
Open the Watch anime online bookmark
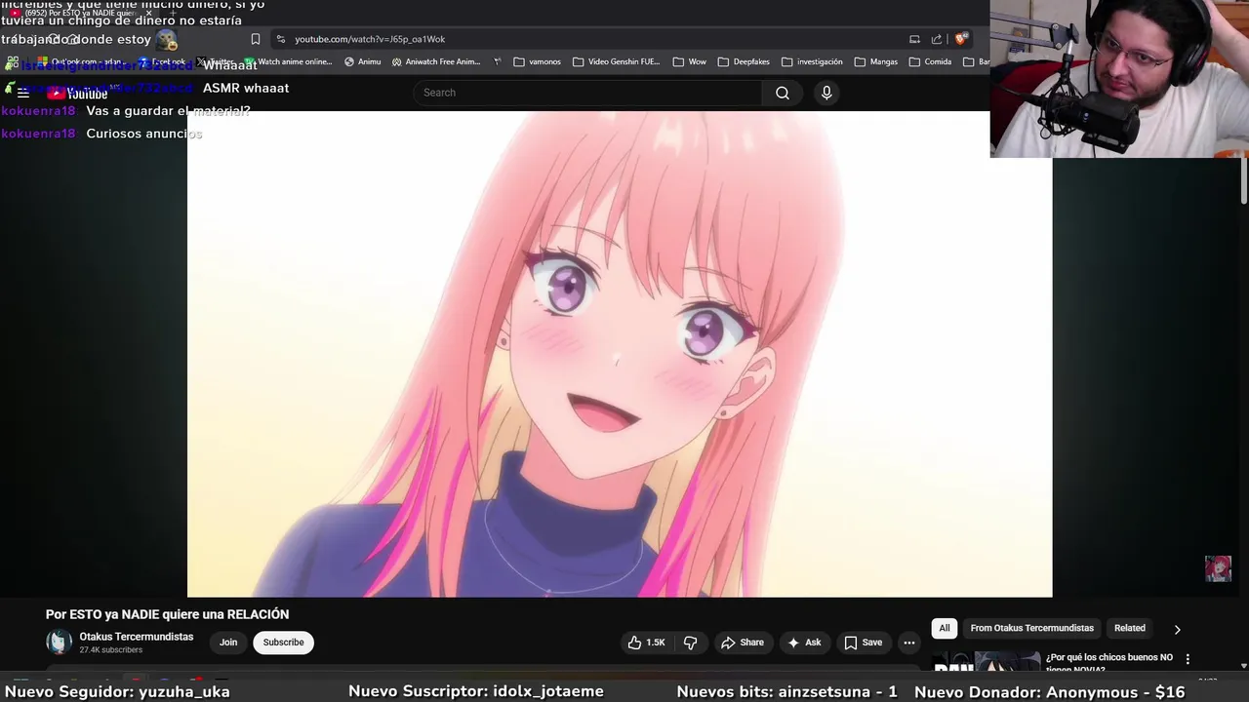coord(289,61)
